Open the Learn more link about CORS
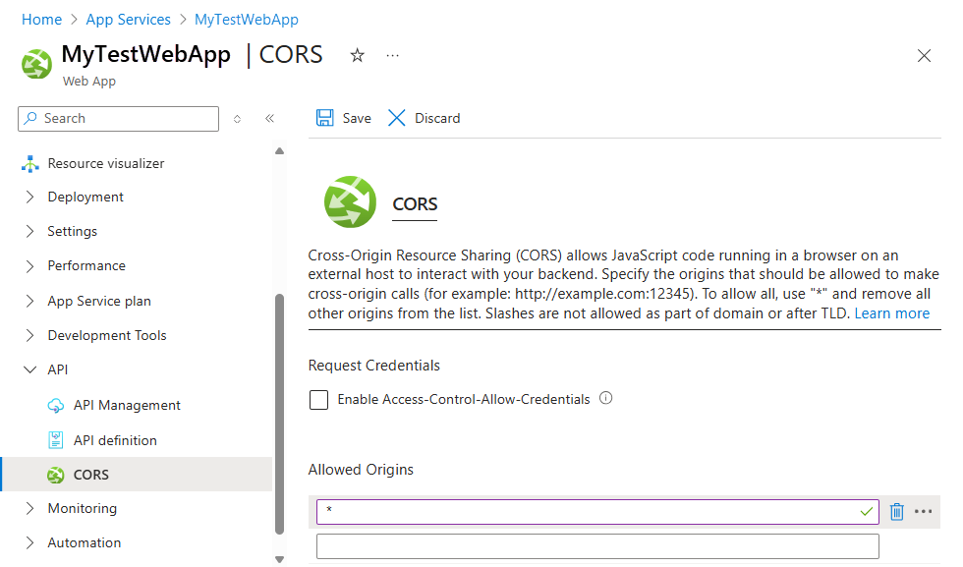This screenshot has height=567, width=963. tap(891, 312)
